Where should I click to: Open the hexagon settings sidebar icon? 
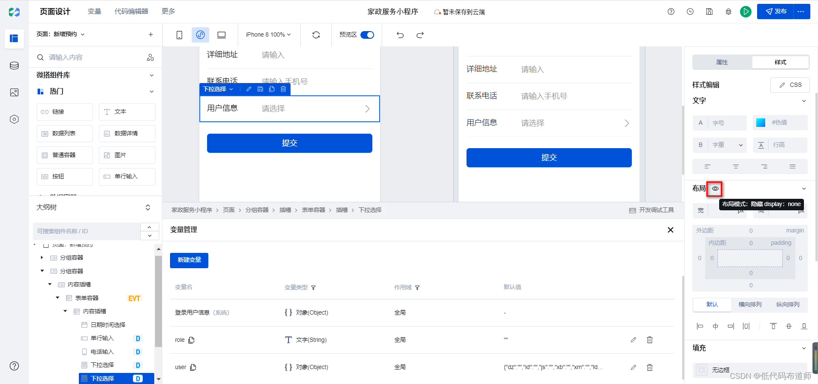(14, 119)
